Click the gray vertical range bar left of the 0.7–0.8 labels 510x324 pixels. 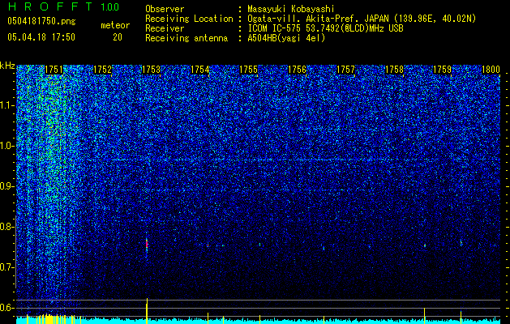(15, 252)
